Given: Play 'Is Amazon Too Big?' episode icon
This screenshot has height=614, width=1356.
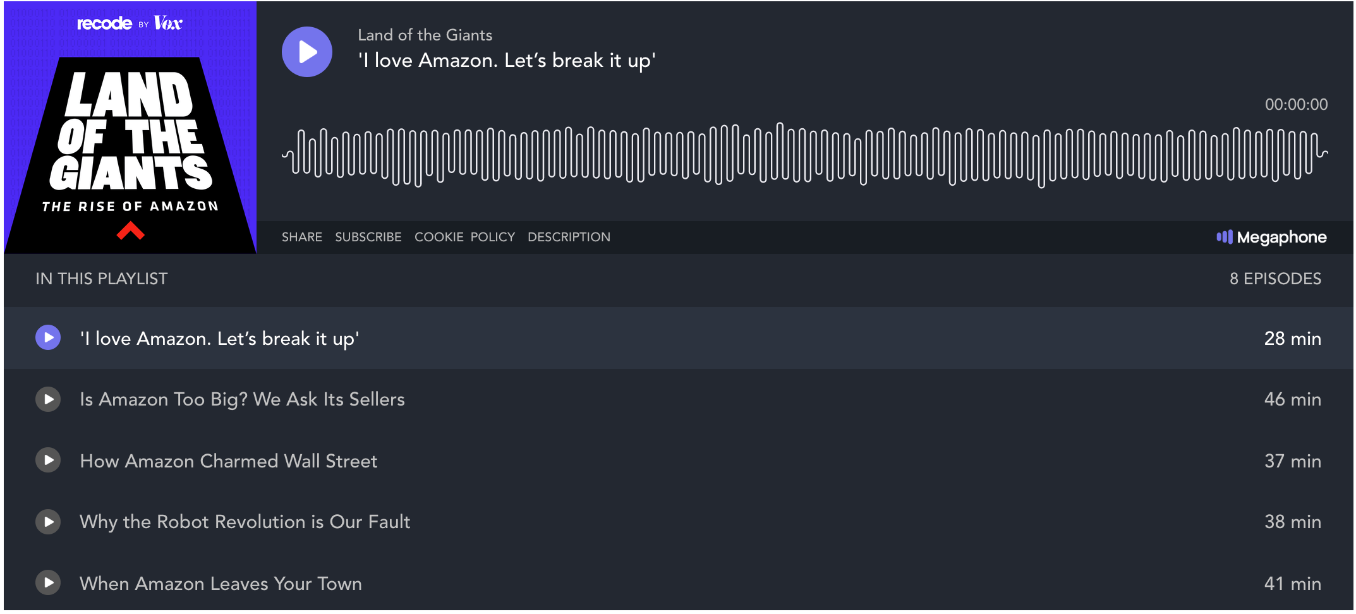Looking at the screenshot, I should coord(48,399).
